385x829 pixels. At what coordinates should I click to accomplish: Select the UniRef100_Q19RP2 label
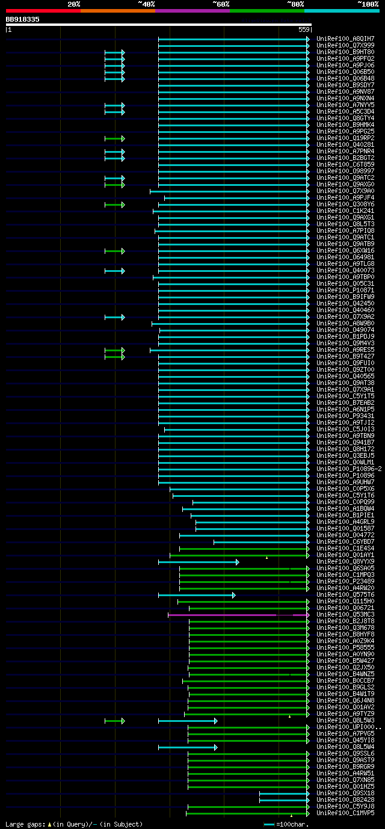point(346,138)
